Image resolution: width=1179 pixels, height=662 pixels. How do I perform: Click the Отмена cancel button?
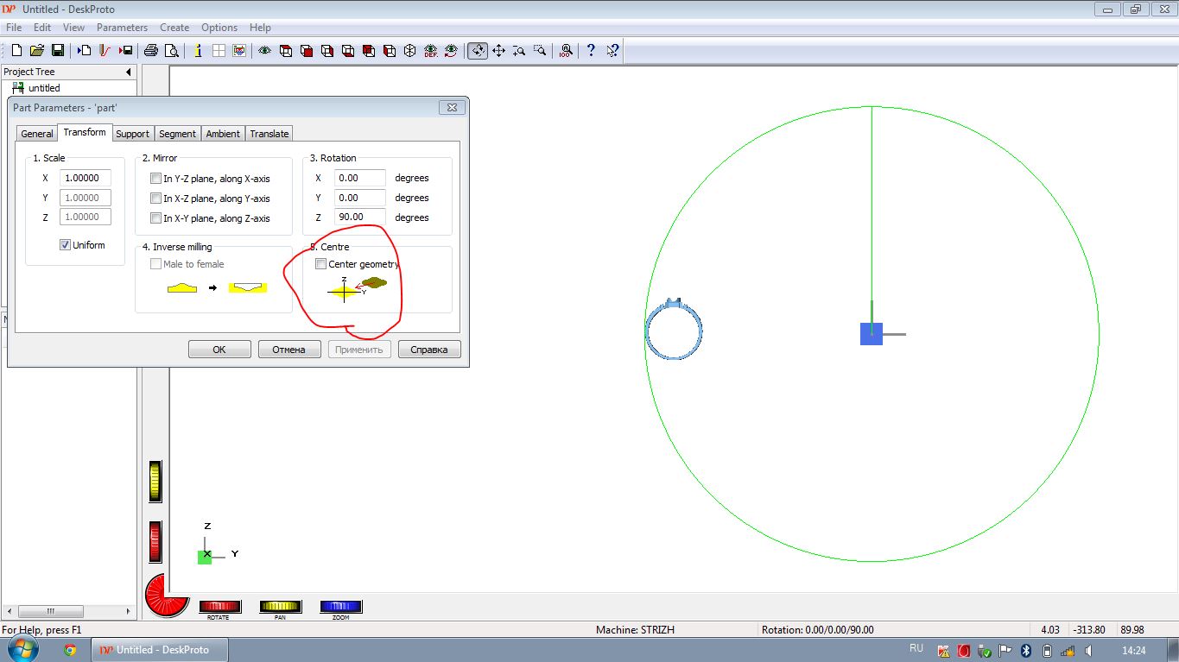[x=288, y=350]
